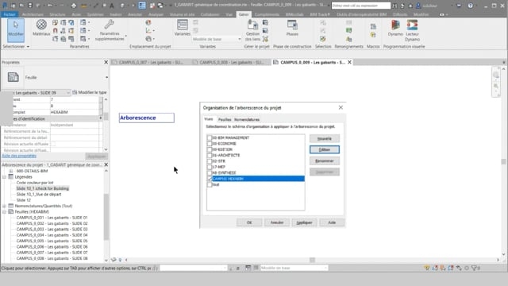Open the Modèle de base dropdown in Variantes
This screenshot has height=286, width=508.
(217, 39)
